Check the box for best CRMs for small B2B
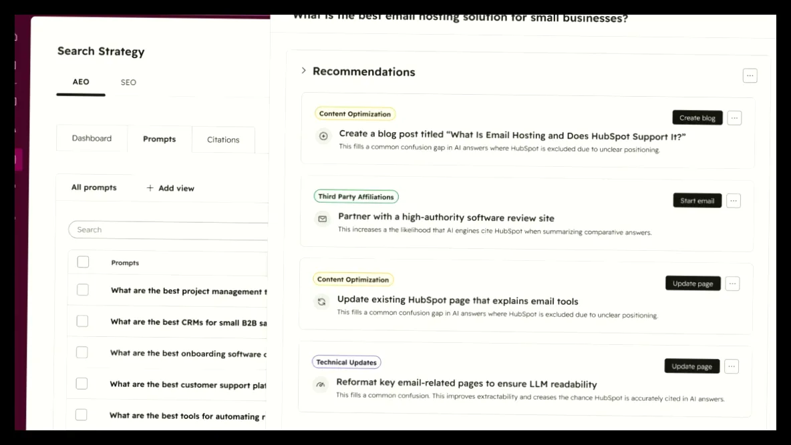Viewport: 791px width, 445px height. (82, 321)
